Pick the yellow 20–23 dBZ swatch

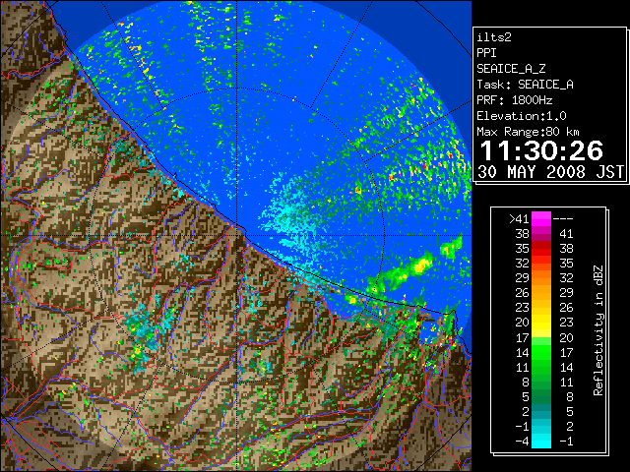(541, 323)
